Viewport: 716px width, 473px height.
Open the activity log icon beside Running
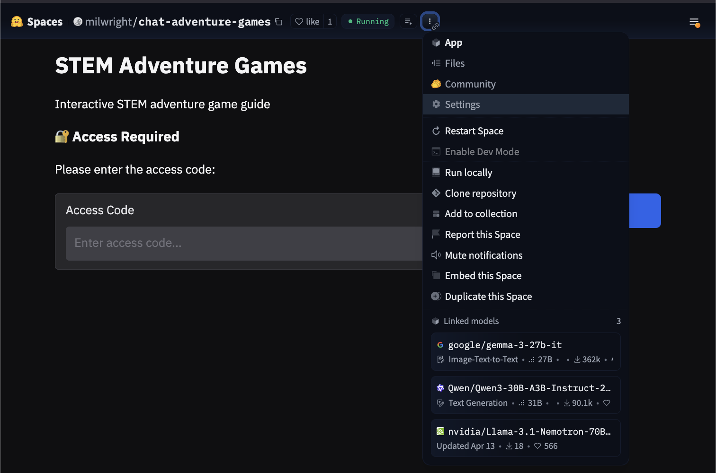pos(408,21)
